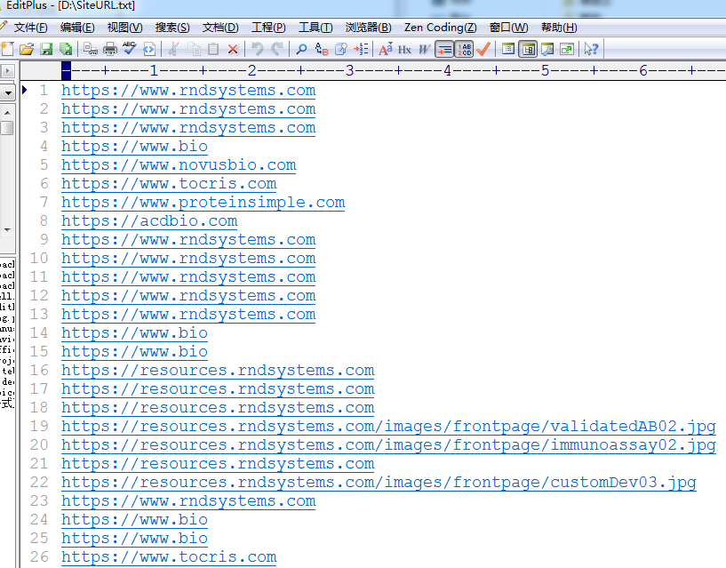
Task: Redo using the toolbar arrow
Action: pyautogui.click(x=277, y=49)
